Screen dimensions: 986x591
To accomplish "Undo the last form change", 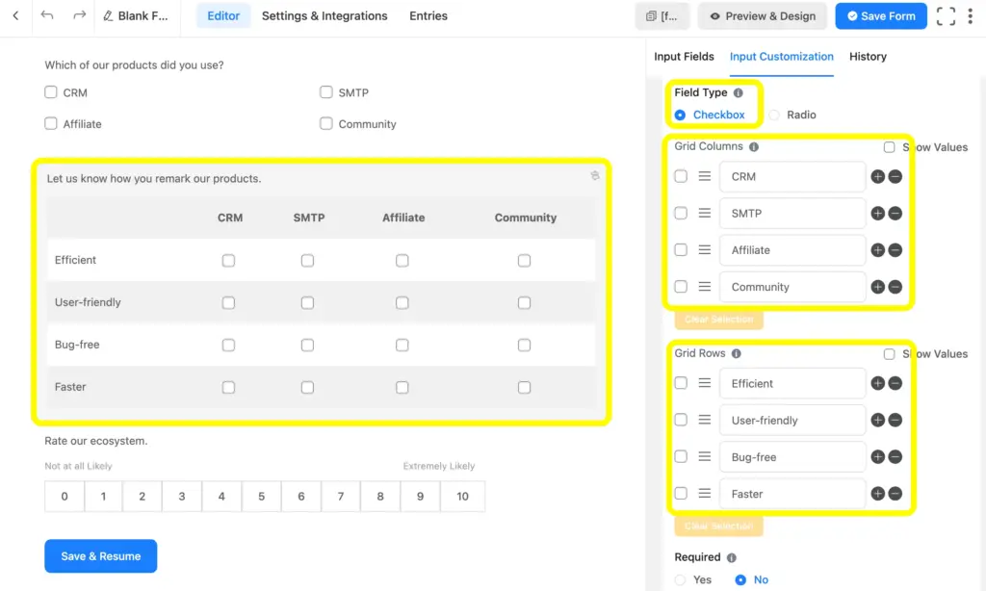I will 47,15.
